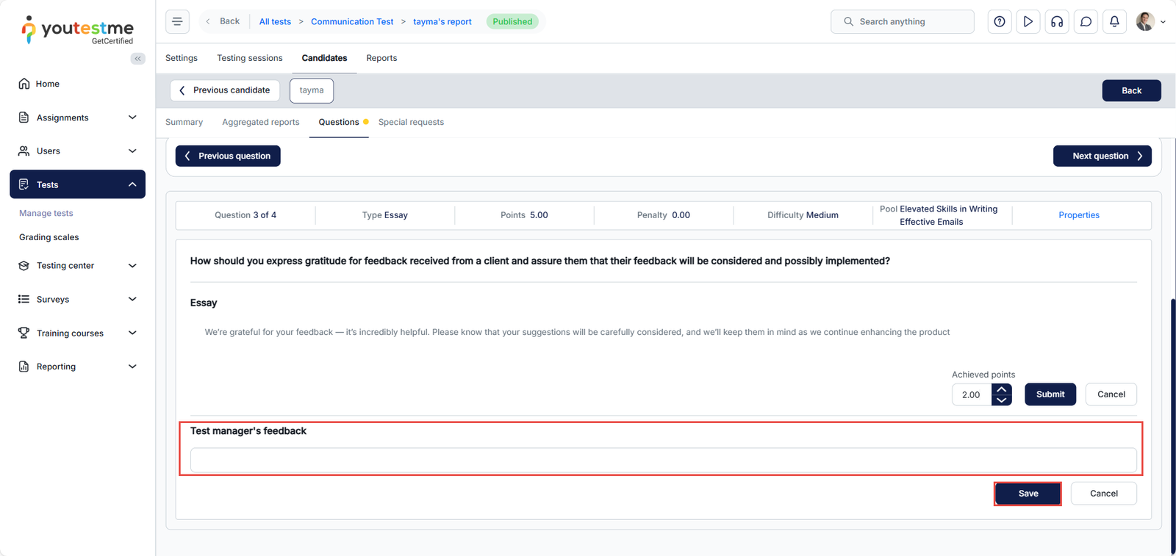The height and width of the screenshot is (556, 1176).
Task: Open the user profile dropdown
Action: point(1150,22)
